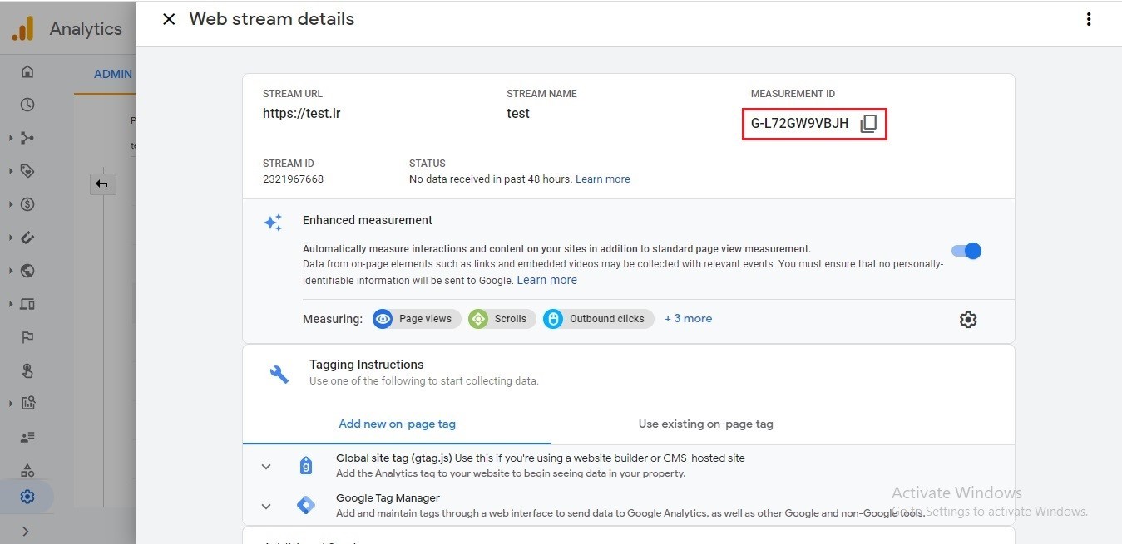Screen dimensions: 1122x544
Task: Switch to Use existing on-page tag tab
Action: pyautogui.click(x=705, y=424)
